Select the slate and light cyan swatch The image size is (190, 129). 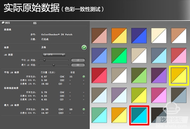click(159, 56)
